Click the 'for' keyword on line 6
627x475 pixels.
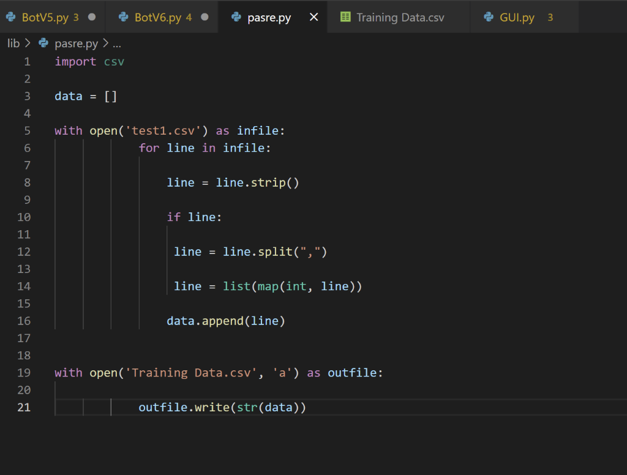pos(149,148)
